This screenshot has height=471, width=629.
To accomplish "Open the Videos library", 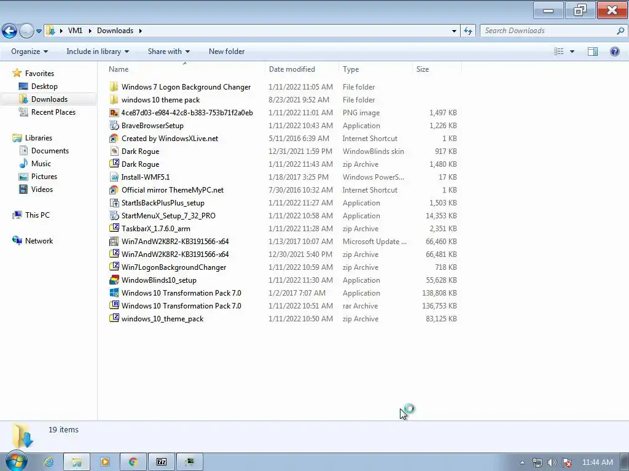I will click(42, 189).
